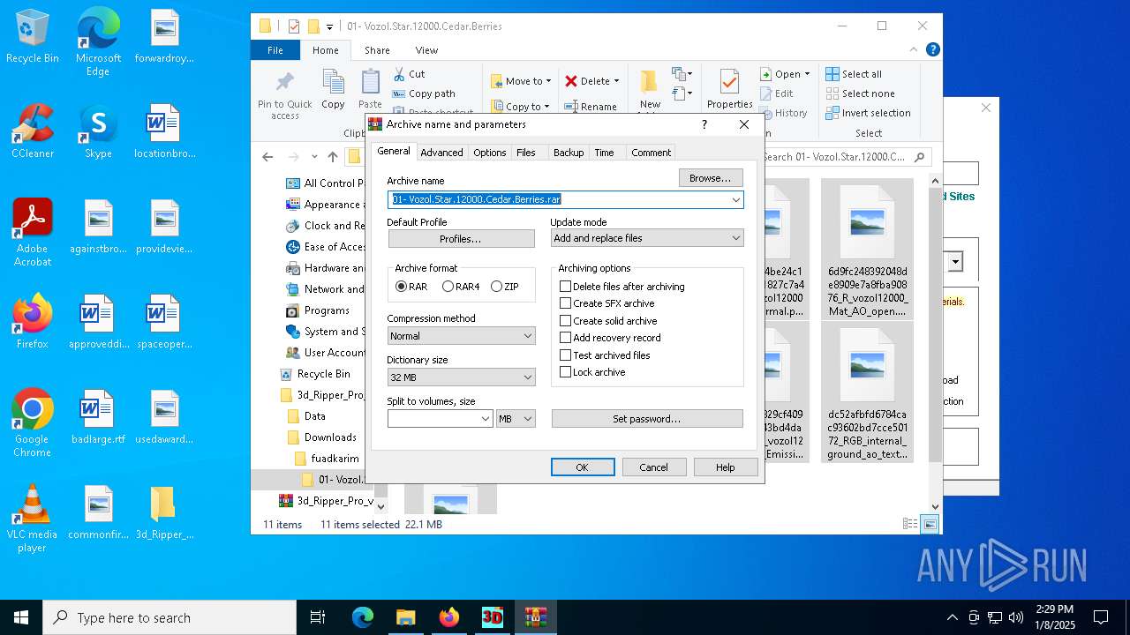Open Firefox desktop shortcut
1130x635 pixels.
point(33,323)
